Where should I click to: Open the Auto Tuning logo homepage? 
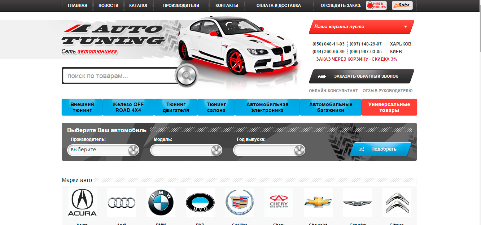(112, 35)
